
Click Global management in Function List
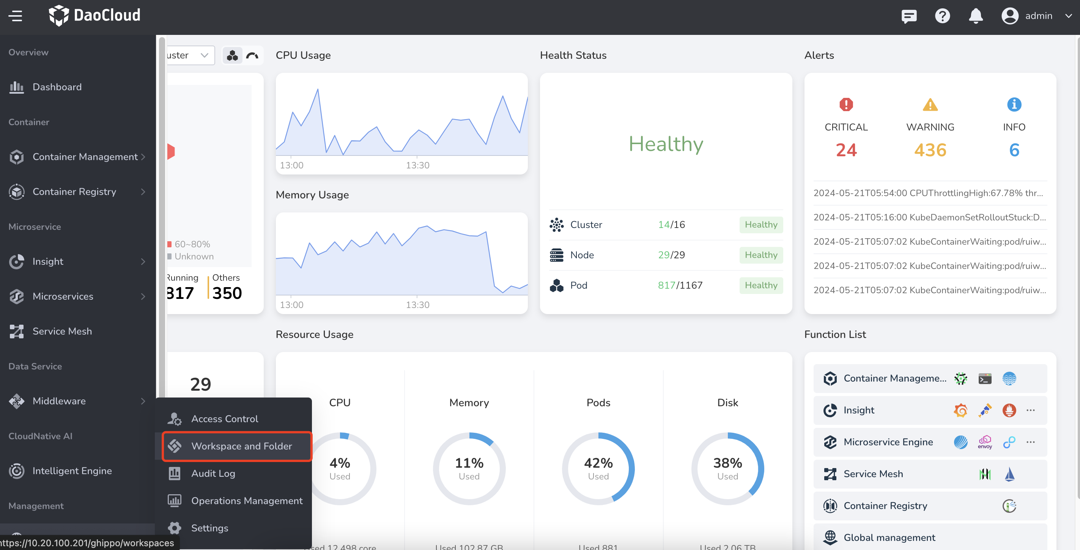(x=889, y=537)
